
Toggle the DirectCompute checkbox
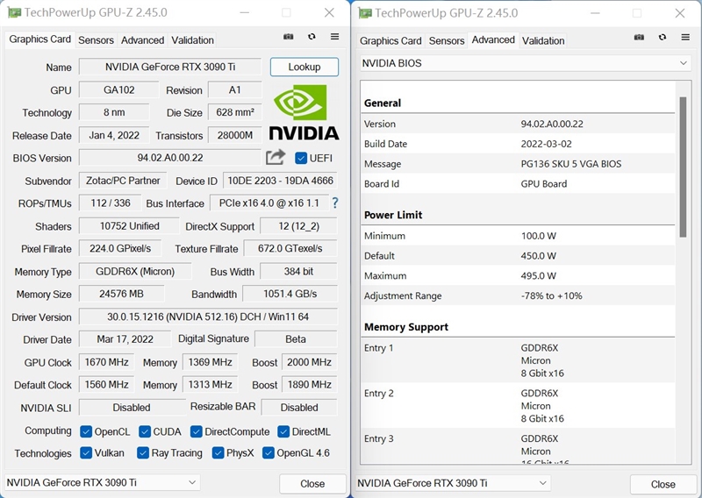[196, 431]
